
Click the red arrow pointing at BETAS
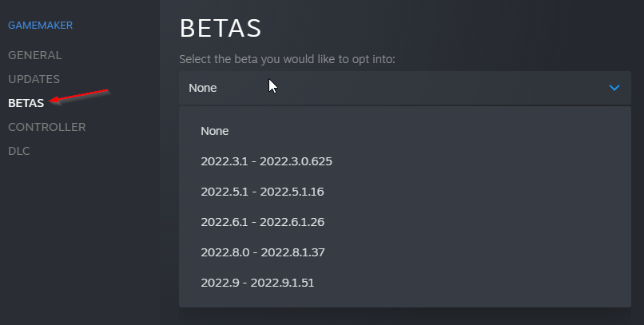point(78,96)
